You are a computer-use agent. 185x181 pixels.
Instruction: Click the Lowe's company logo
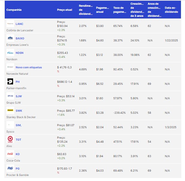(10, 38)
